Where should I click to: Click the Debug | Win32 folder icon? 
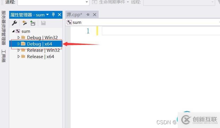tap(23, 37)
